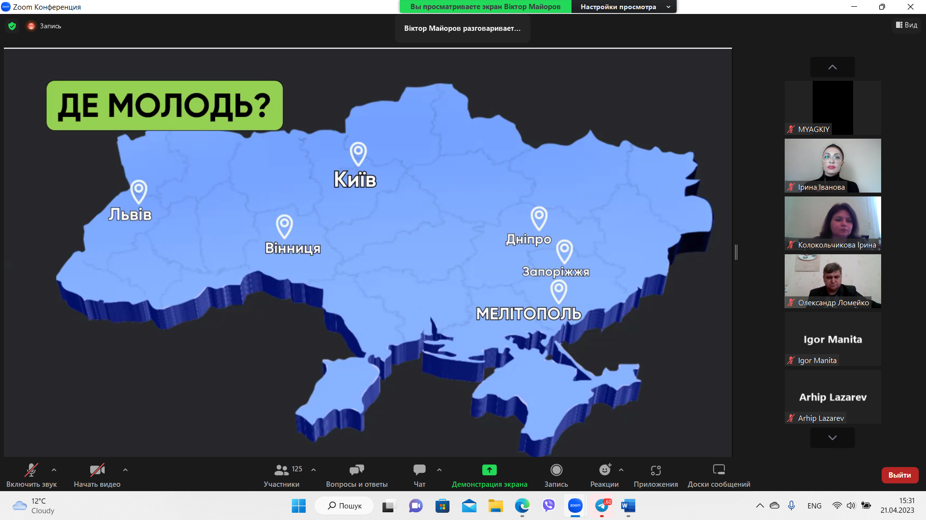Expand the video options arrow
Image resolution: width=926 pixels, height=520 pixels.
pyautogui.click(x=125, y=470)
